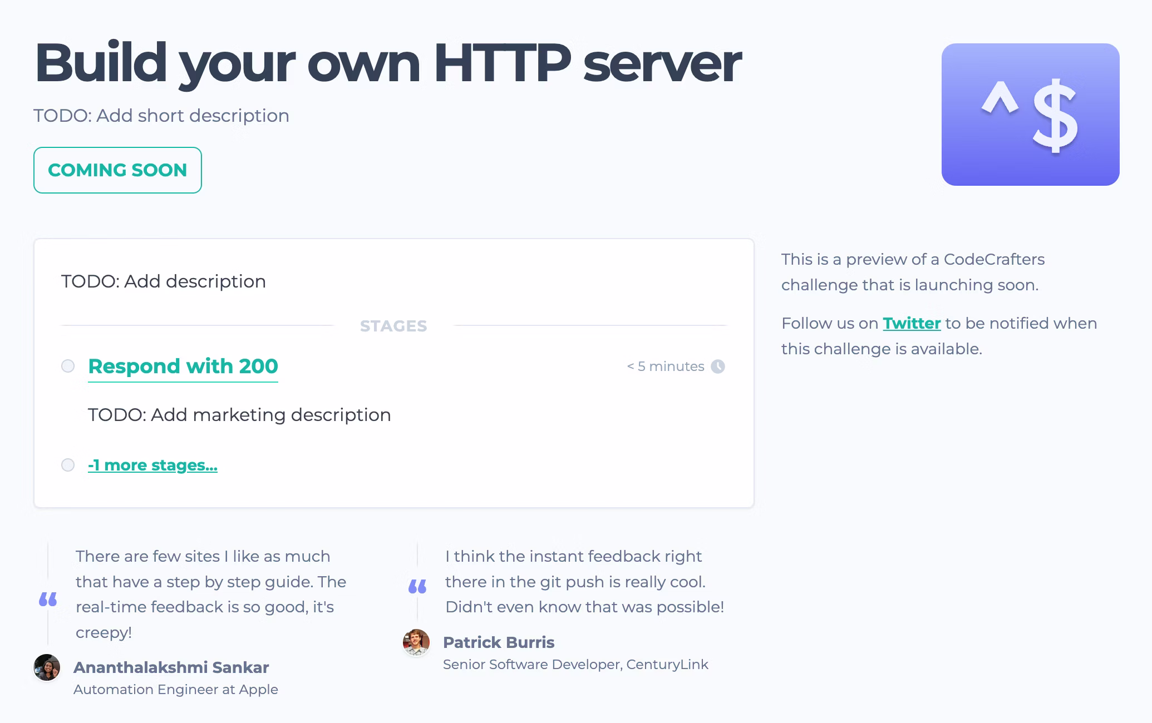Click "Senior Software Developer, CenturyLink" job title

(x=575, y=665)
